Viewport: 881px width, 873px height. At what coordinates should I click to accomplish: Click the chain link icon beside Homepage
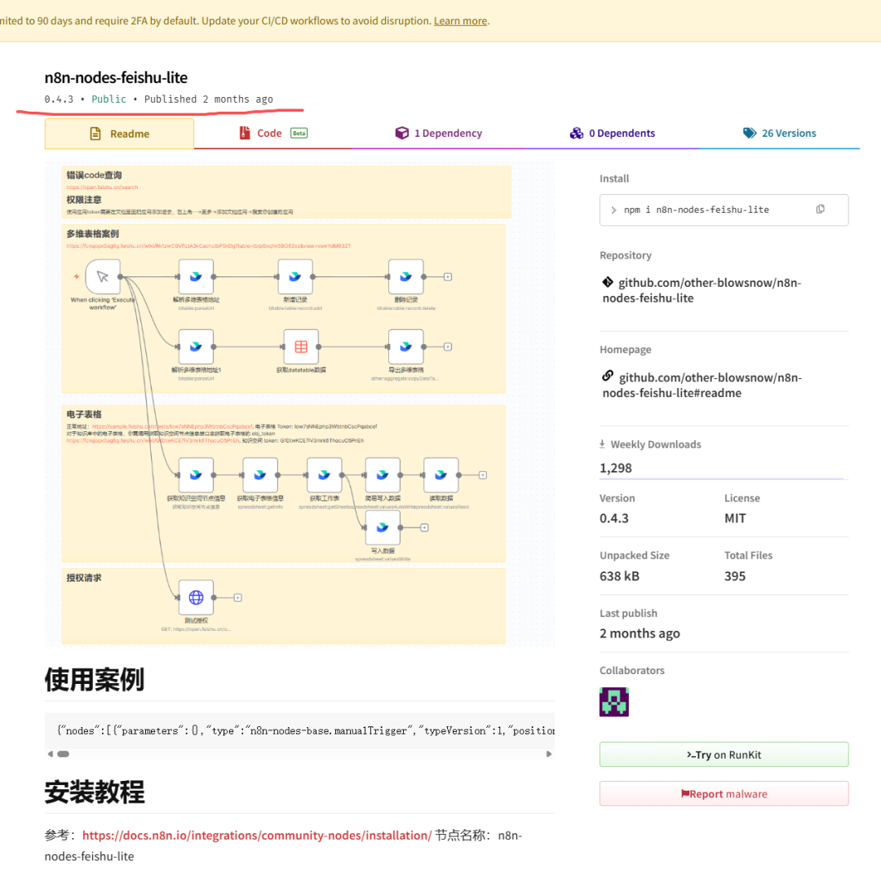pyautogui.click(x=607, y=377)
